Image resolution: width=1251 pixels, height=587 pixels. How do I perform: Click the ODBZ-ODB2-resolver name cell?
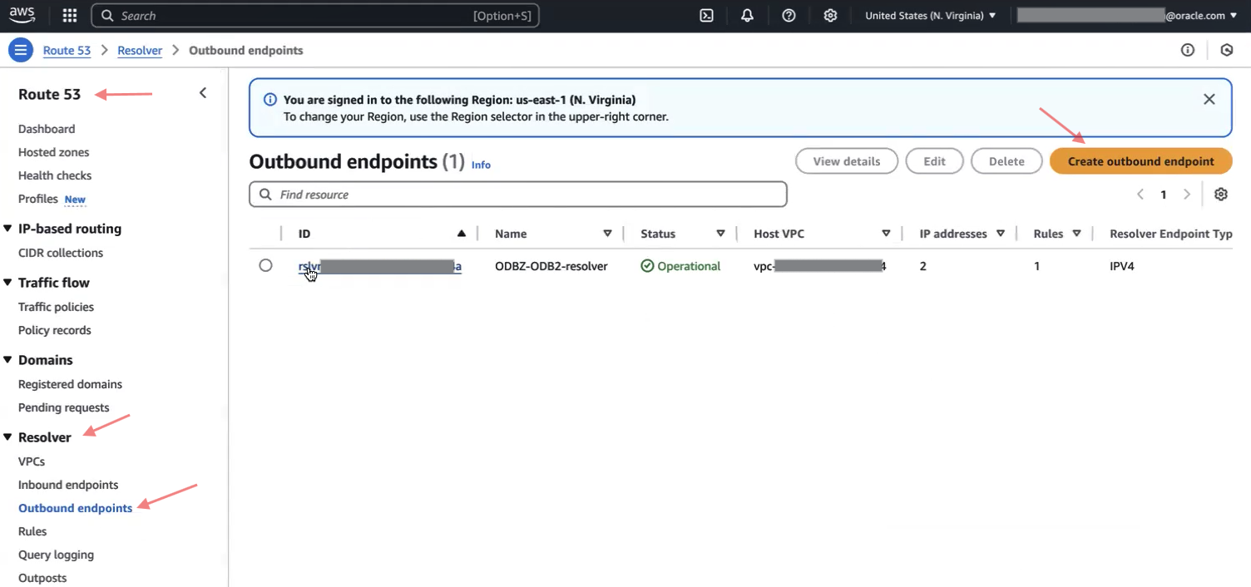click(x=551, y=266)
